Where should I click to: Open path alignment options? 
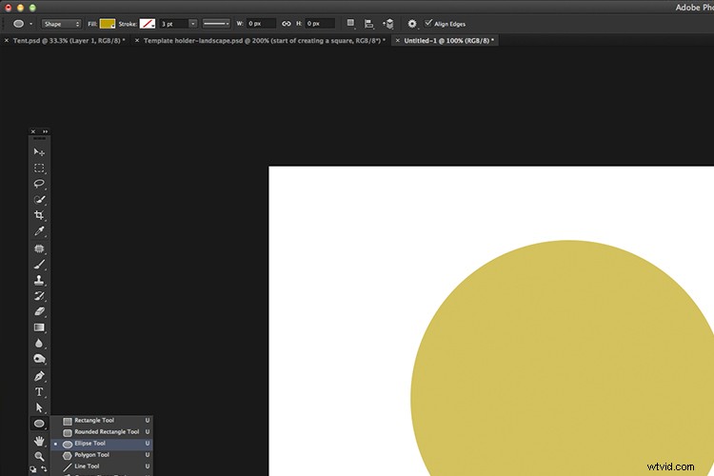[368, 24]
